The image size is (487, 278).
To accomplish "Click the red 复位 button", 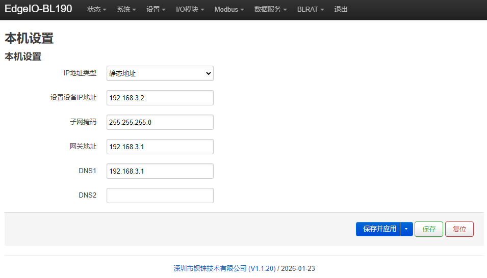I will 459,229.
